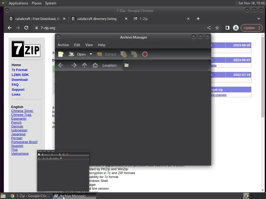Open the Edit menu in Archive Manager
This screenshot has width=266, height=199.
click(x=77, y=45)
